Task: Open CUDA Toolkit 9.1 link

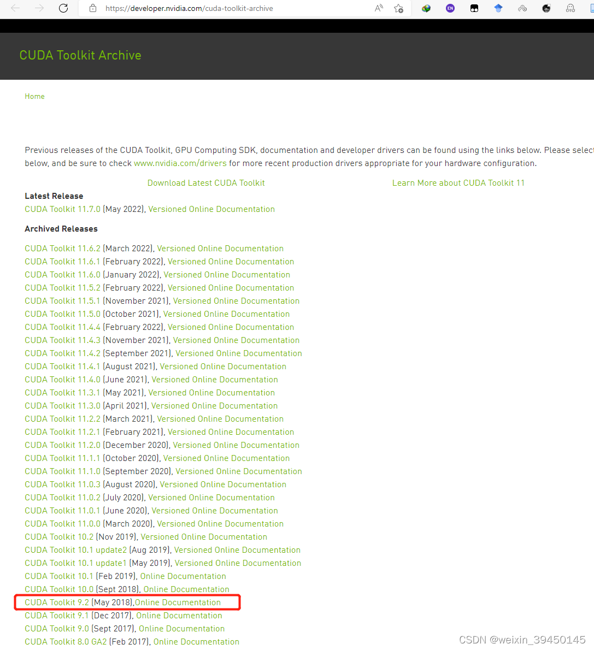Action: pos(57,616)
